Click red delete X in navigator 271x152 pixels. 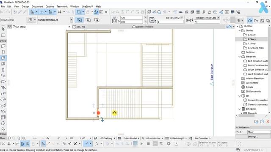click(268, 122)
